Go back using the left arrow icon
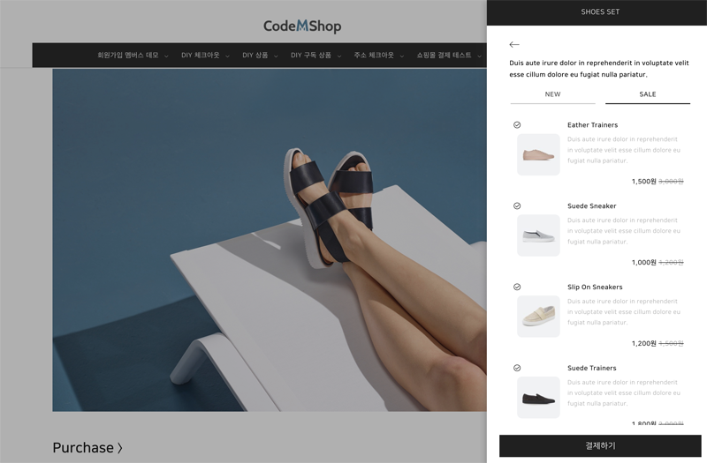Viewport: 707px width, 463px height. click(514, 45)
